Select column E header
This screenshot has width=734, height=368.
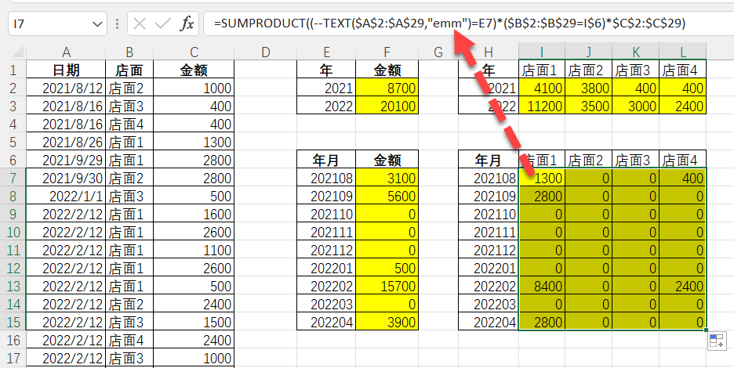tap(326, 52)
